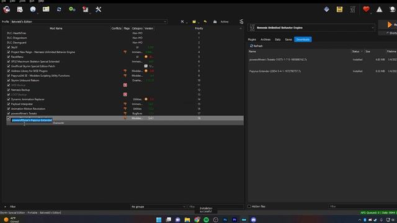Open the Change Game instance icon
397x223 pixels.
point(7,10)
